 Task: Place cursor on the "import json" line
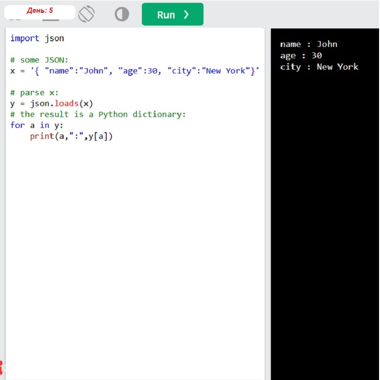37,38
